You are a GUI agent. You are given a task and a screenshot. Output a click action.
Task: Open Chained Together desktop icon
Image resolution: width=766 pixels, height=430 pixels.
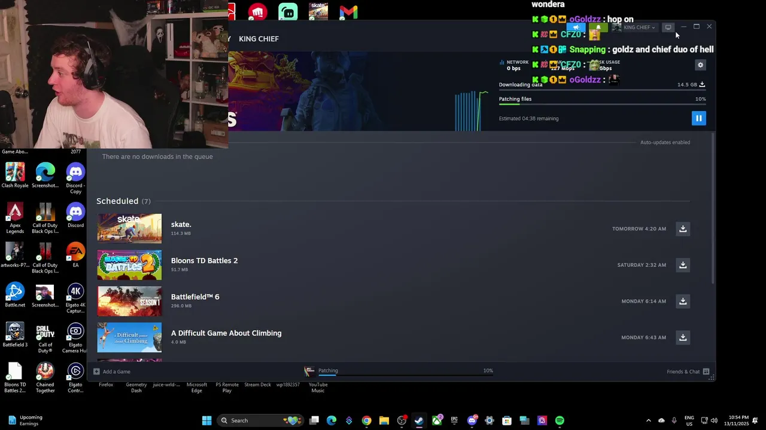pos(45,378)
